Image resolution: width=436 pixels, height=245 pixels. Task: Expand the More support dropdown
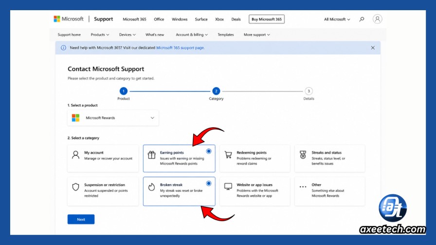tap(256, 35)
